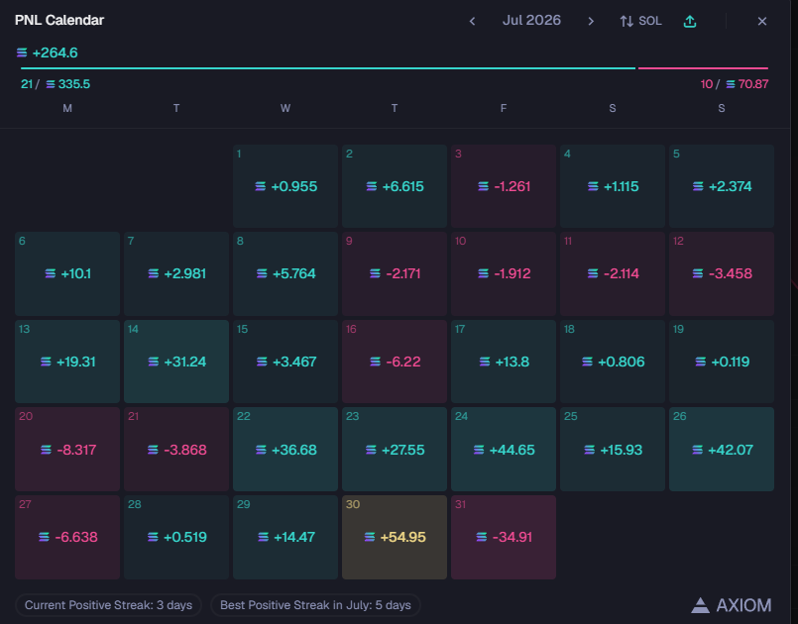Advance to the next month

(x=591, y=21)
